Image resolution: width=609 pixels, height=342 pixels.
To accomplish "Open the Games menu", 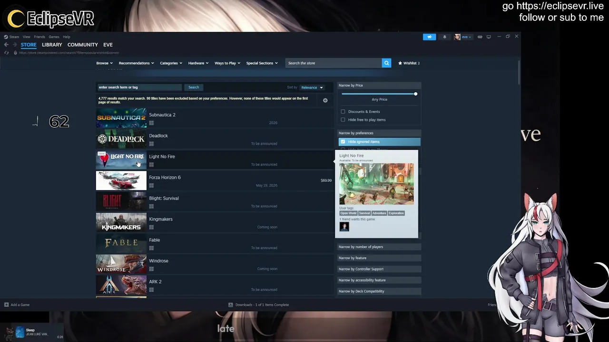I will tap(54, 37).
